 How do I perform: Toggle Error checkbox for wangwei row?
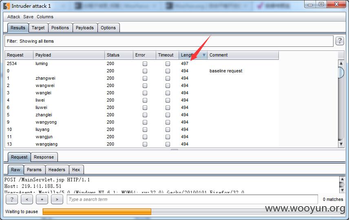(x=145, y=86)
